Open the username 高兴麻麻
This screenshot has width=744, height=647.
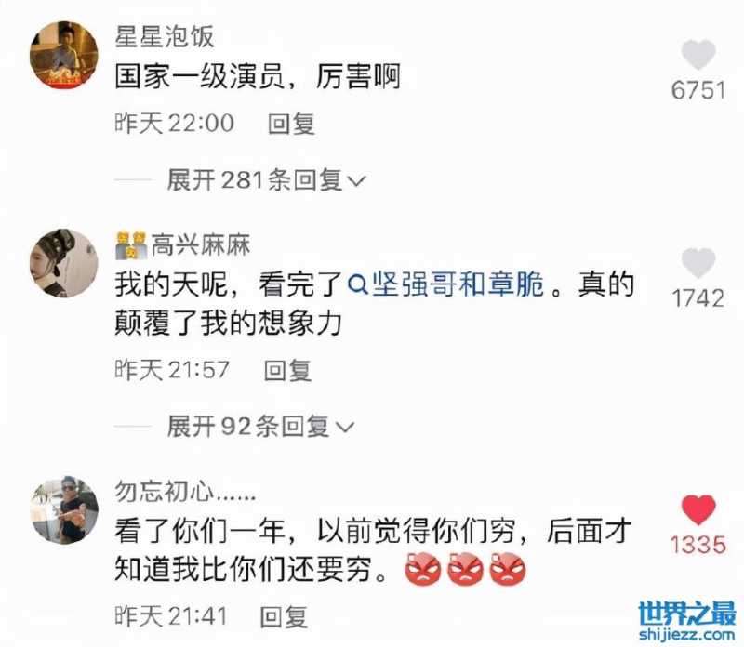pos(201,245)
